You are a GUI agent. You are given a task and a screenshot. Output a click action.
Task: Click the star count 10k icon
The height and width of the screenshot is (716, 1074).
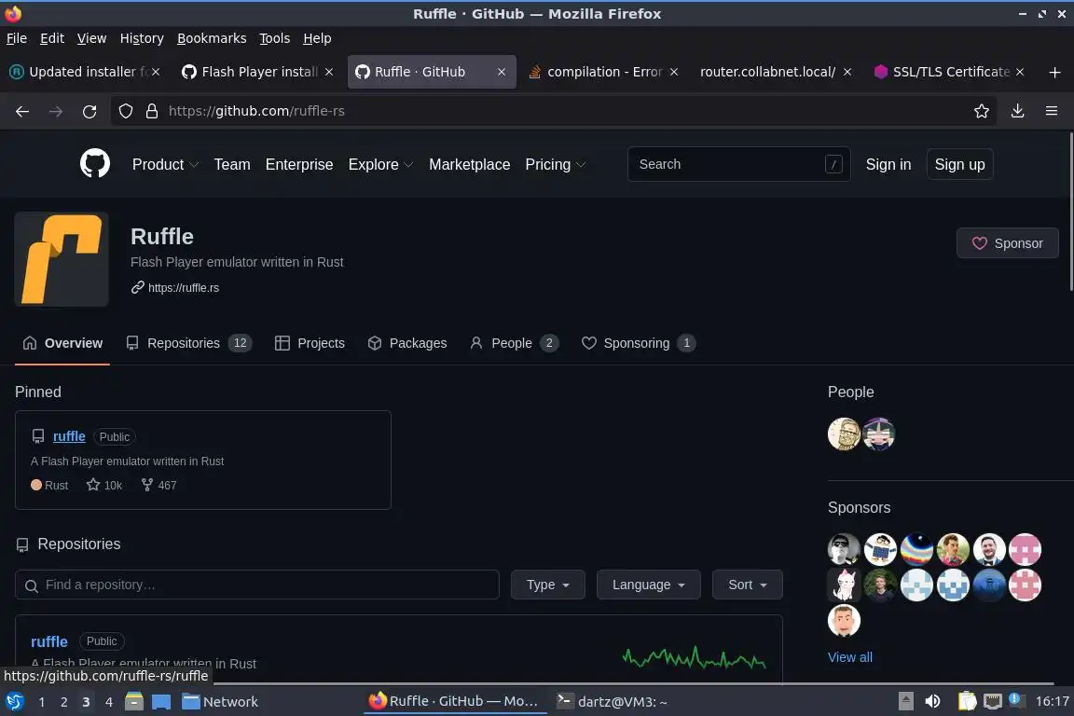[x=93, y=485]
